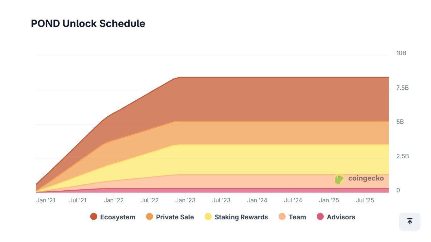The width and height of the screenshot is (431, 242).
Task: Click the Staking Rewards yellow legend dot
Action: coord(208,217)
